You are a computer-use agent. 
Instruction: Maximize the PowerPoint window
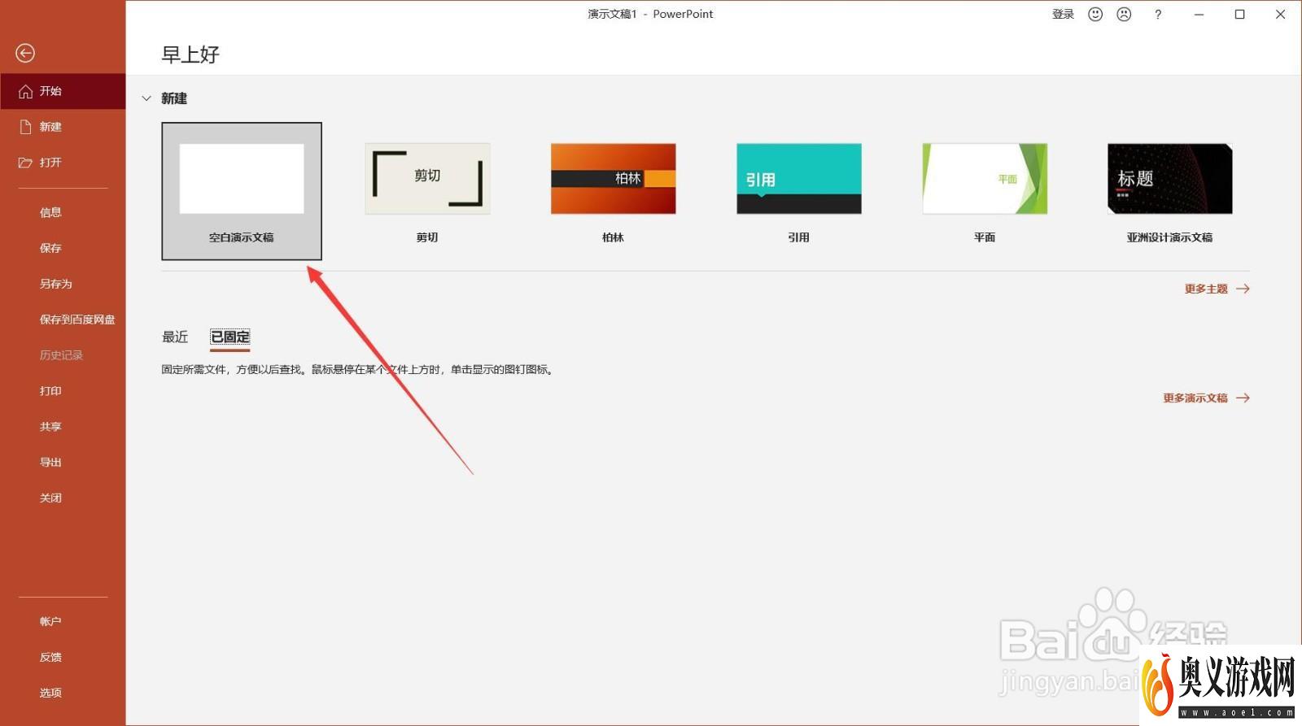[1239, 14]
